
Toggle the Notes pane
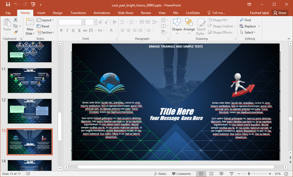(160, 174)
